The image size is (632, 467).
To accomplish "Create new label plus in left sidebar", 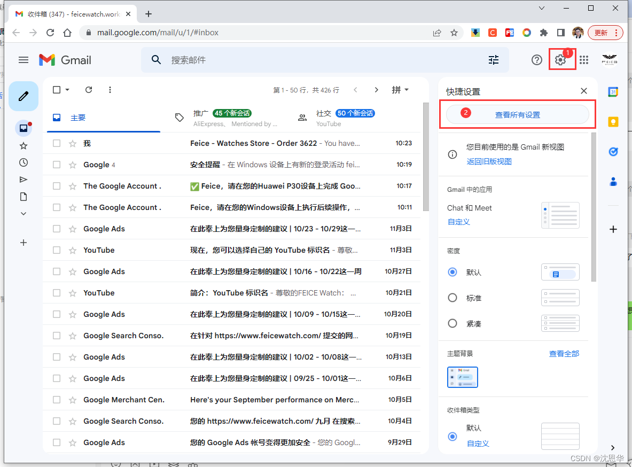I will click(x=24, y=243).
